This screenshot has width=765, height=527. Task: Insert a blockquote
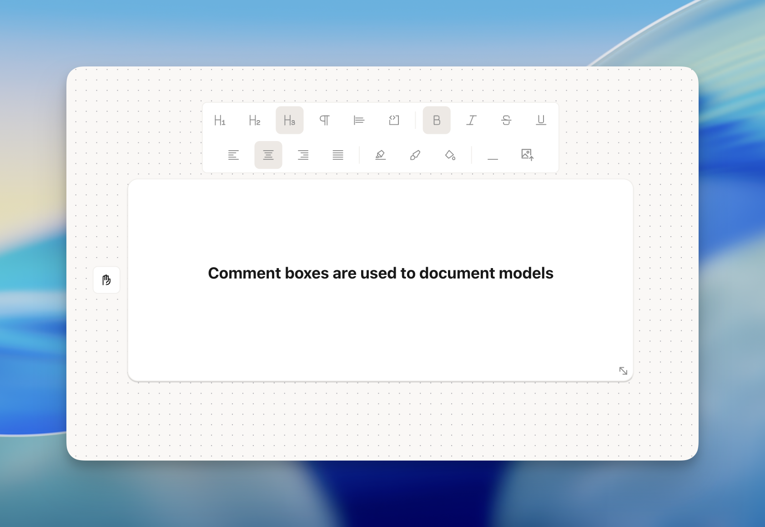coord(359,120)
